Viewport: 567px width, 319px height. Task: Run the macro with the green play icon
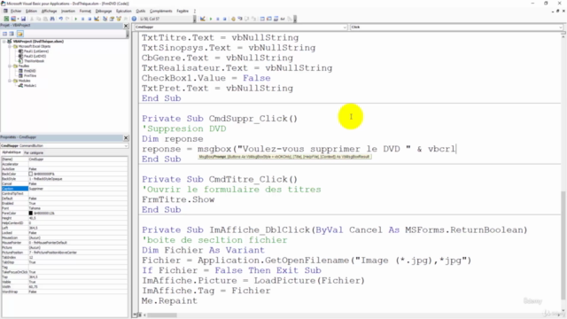coord(75,19)
